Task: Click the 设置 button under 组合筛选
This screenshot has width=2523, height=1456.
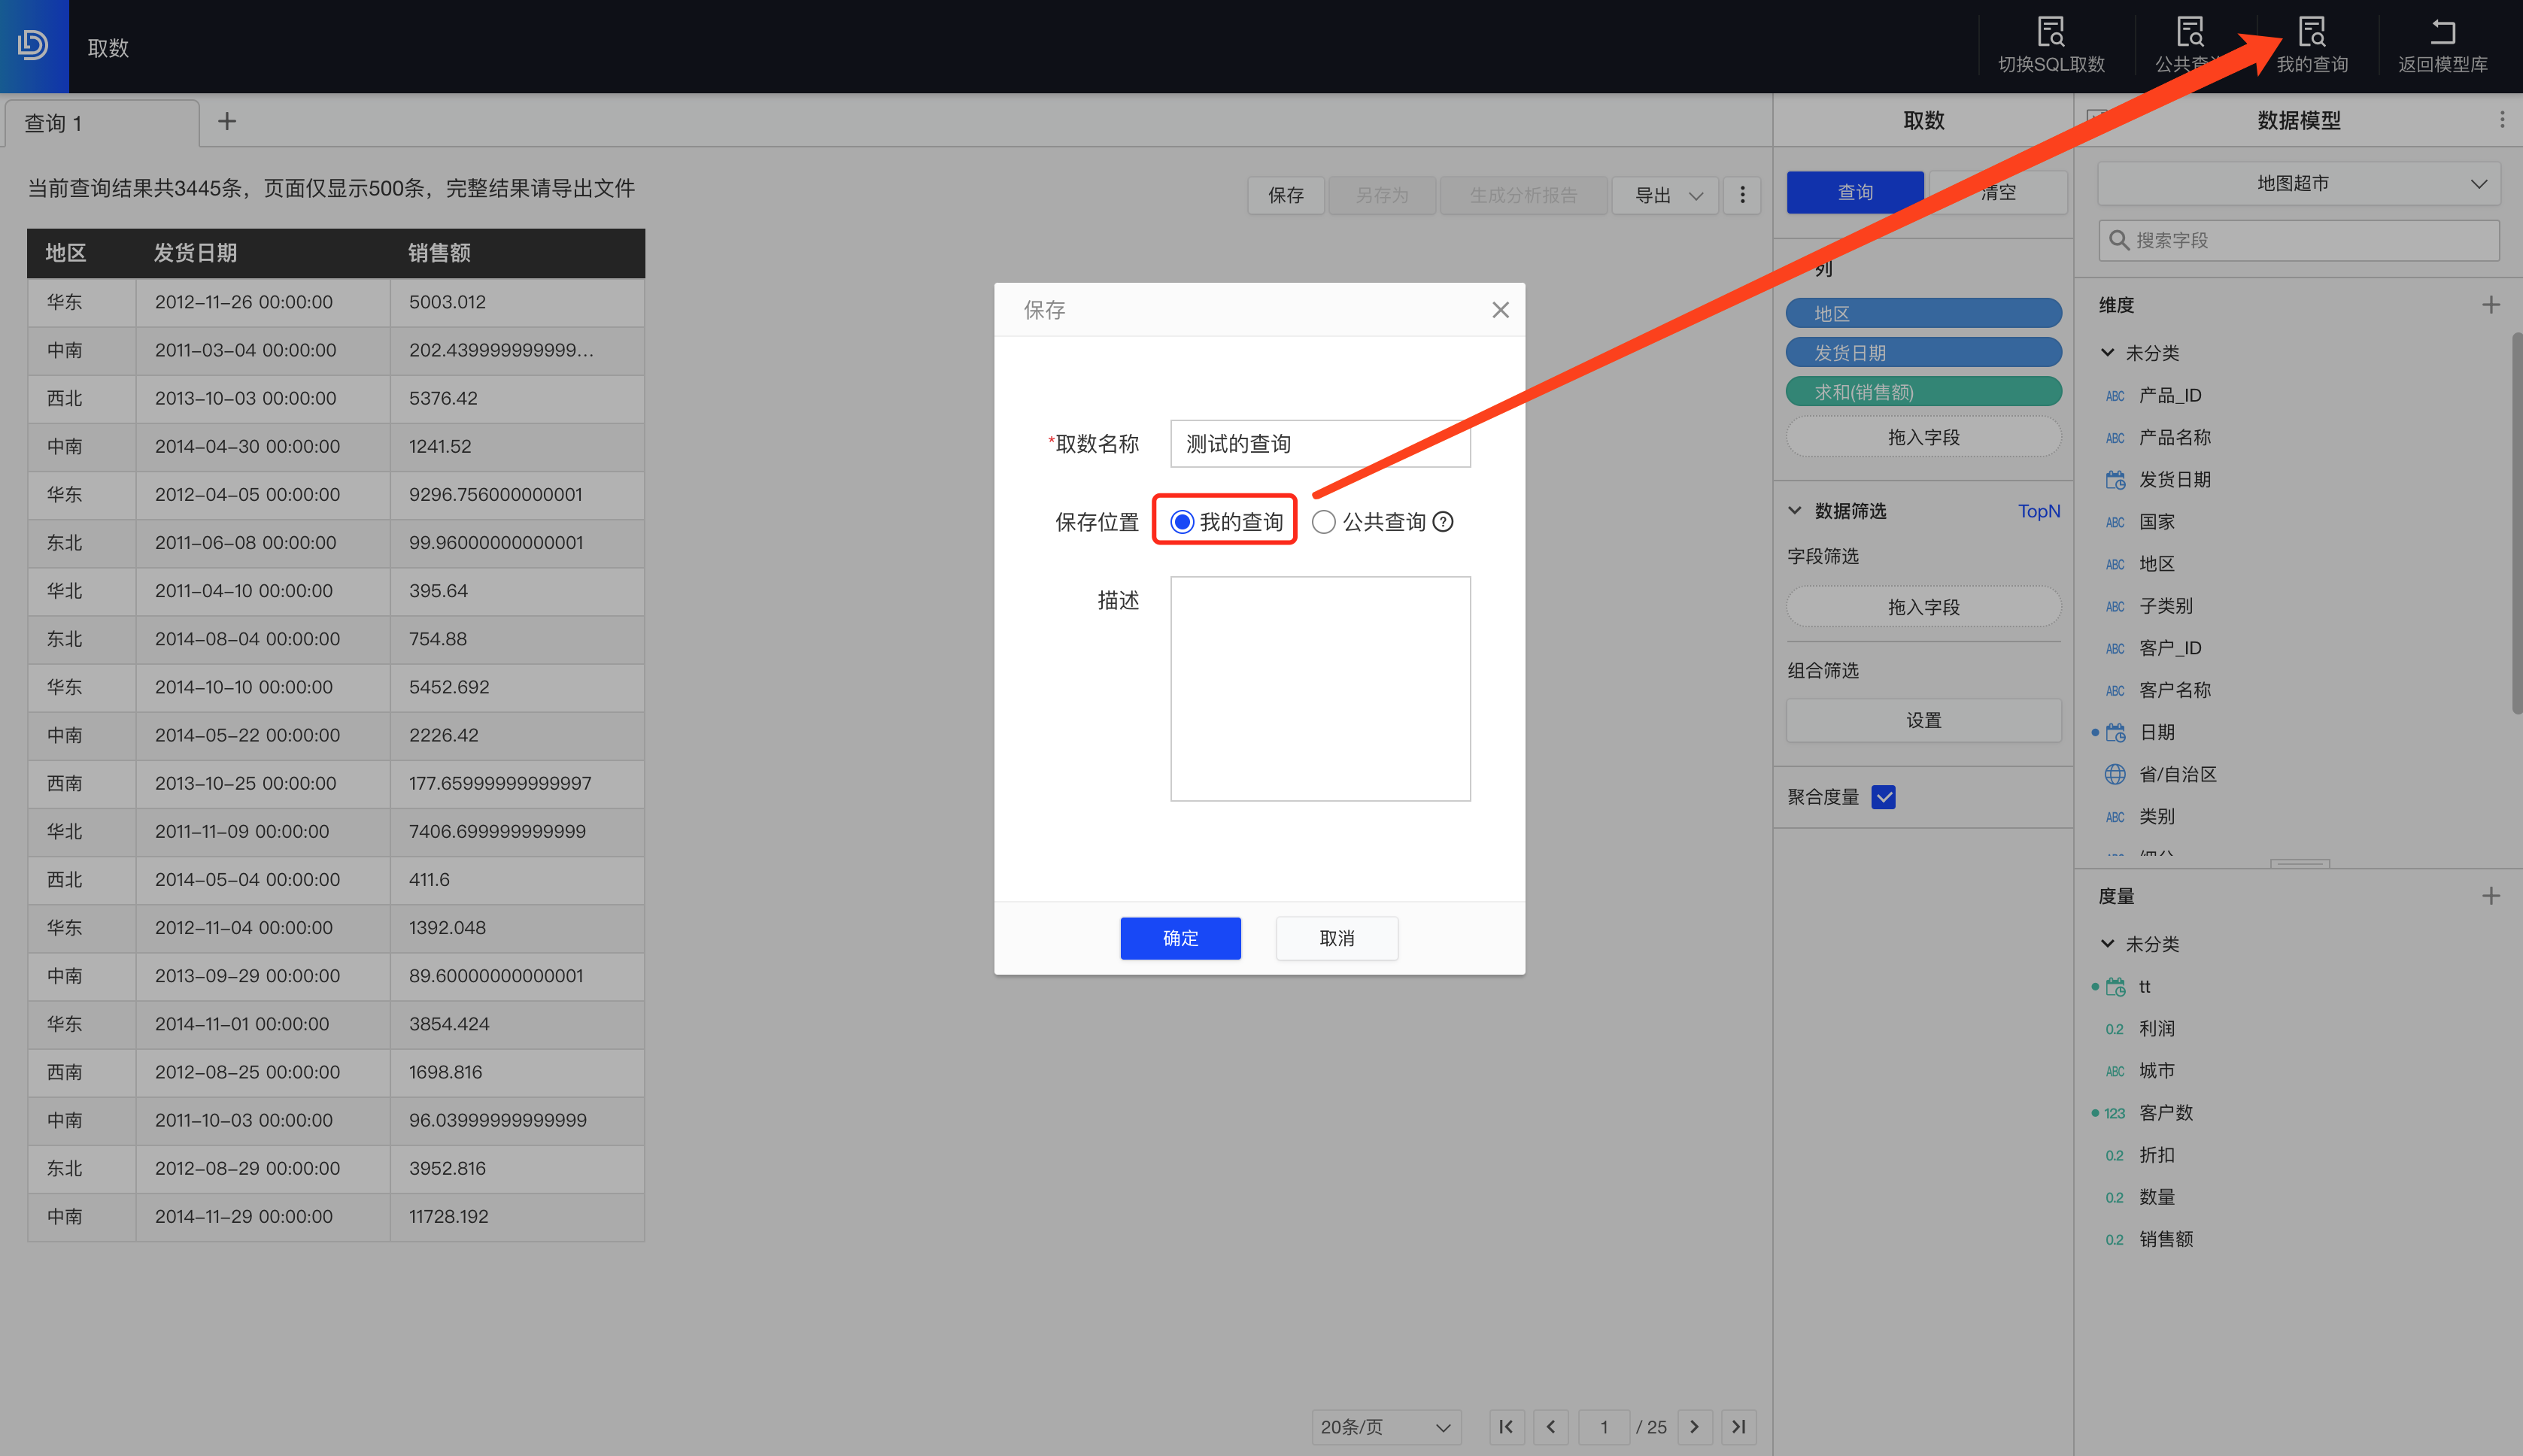Action: pos(1923,720)
